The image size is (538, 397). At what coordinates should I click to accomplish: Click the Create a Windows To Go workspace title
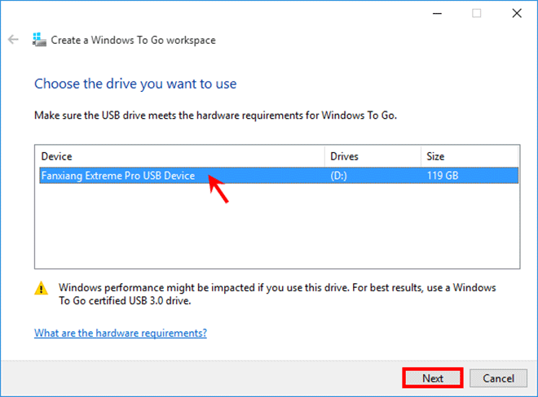coord(133,40)
